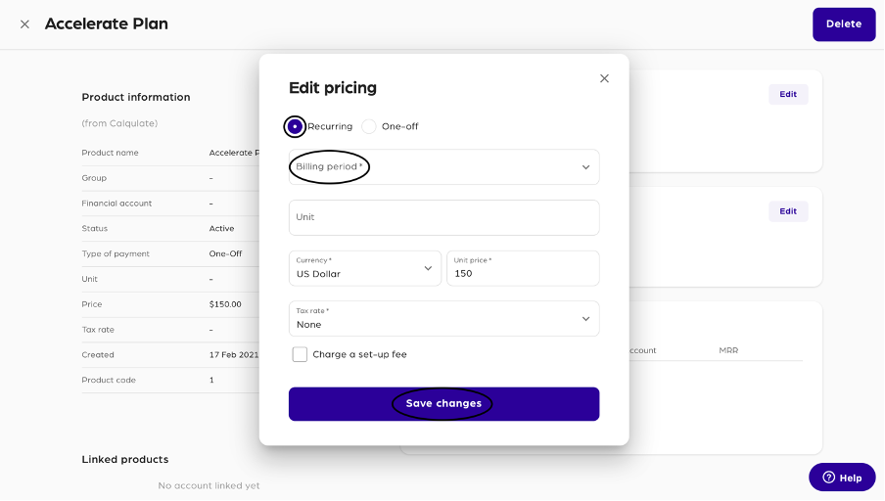Expand the Currency dropdown
Viewport: 885px width, 501px height.
tap(364, 268)
